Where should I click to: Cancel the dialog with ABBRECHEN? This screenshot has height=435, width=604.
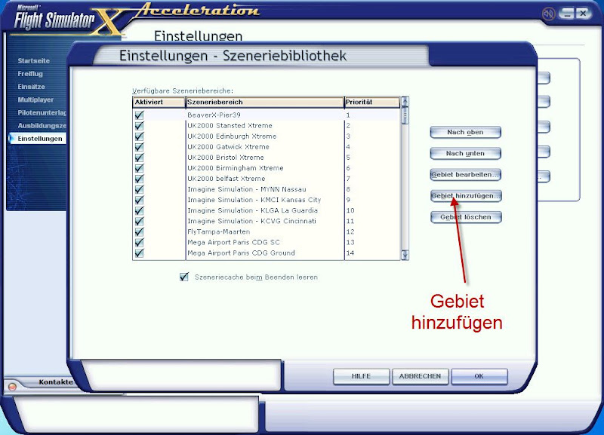[x=421, y=376]
